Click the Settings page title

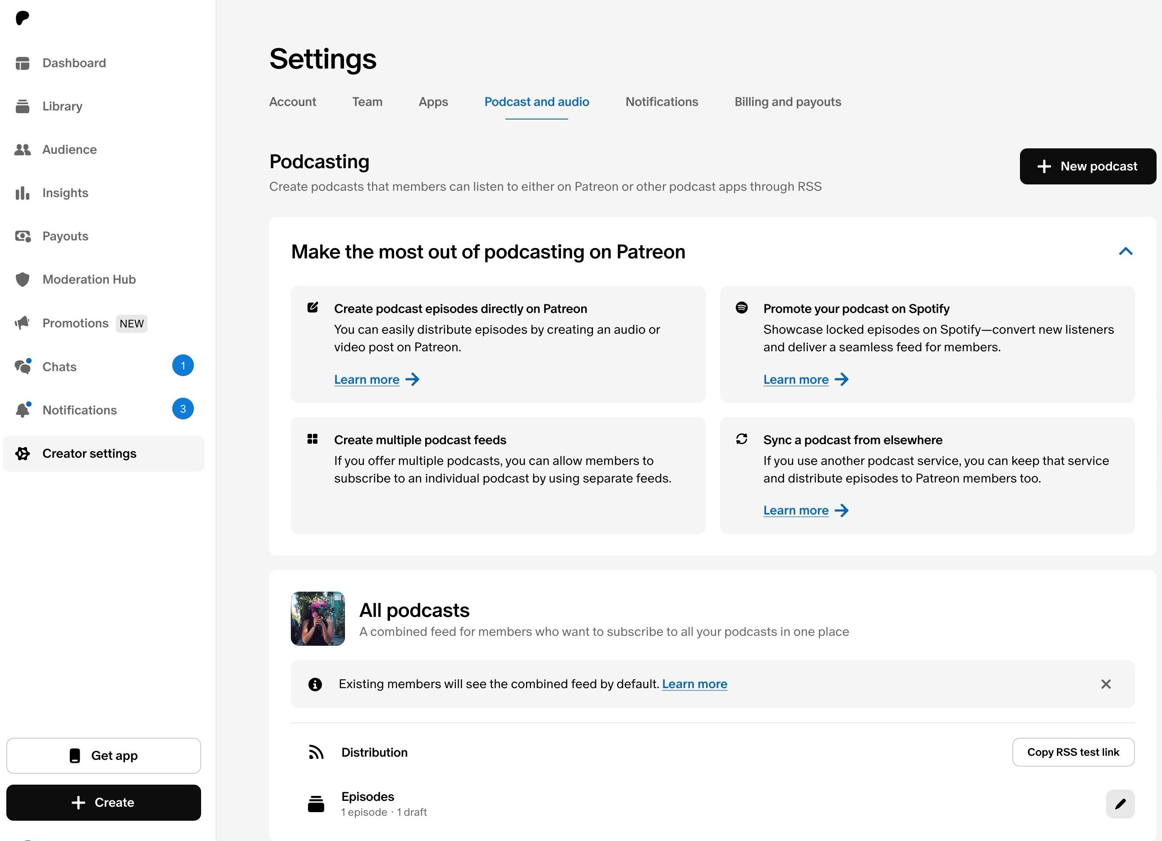pos(323,59)
